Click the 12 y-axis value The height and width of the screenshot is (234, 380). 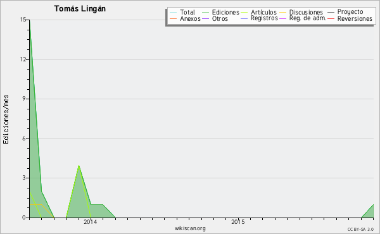[x=23, y=59]
